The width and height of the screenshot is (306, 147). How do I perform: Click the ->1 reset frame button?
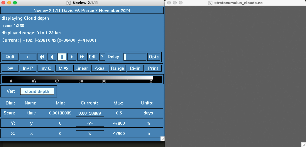click(28, 57)
